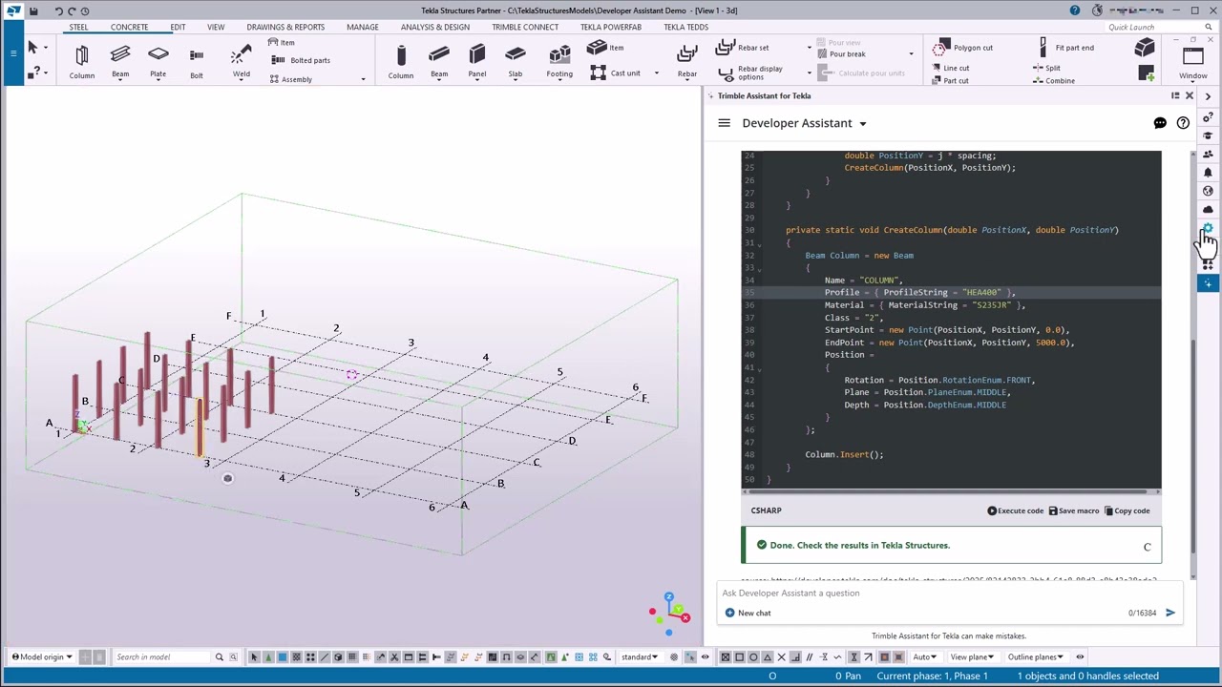Start a New chat
The height and width of the screenshot is (687, 1222).
[x=748, y=613]
